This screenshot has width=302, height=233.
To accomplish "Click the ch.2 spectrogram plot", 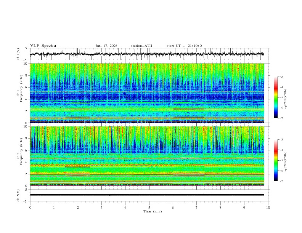I will (147, 156).
